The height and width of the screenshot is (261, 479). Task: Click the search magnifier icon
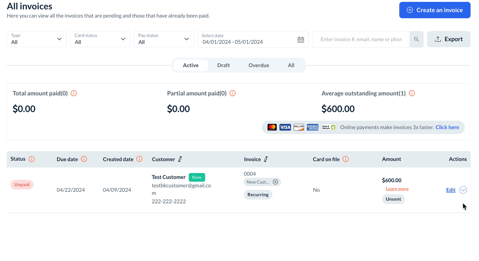tap(416, 39)
